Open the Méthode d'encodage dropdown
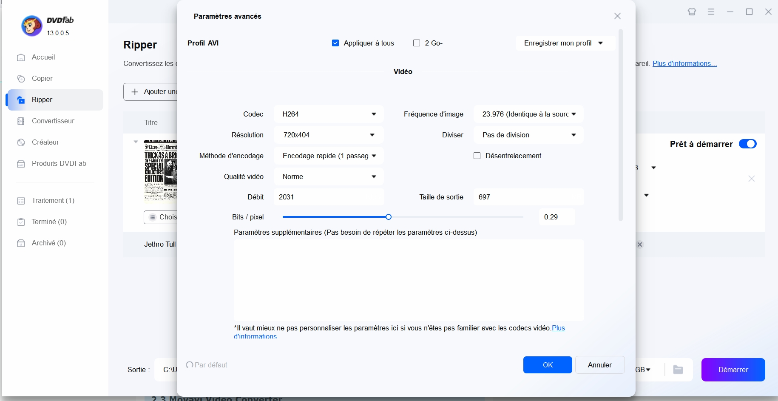778x401 pixels. [x=329, y=156]
